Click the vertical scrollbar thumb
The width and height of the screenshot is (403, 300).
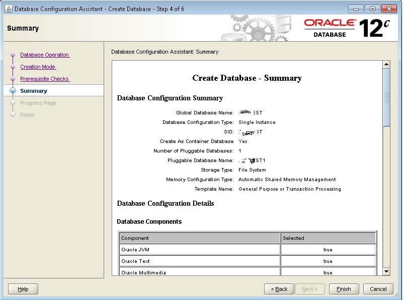click(x=386, y=97)
